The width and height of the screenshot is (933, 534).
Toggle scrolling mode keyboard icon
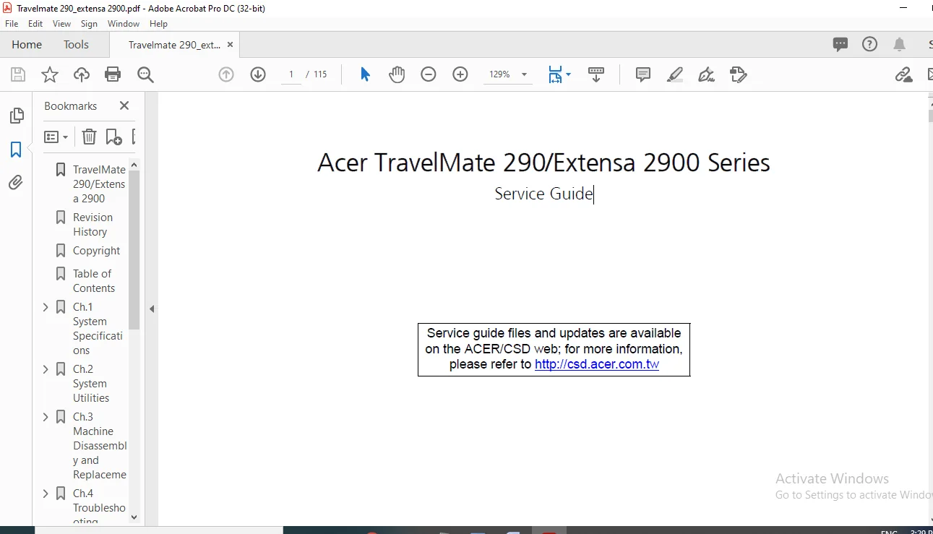pyautogui.click(x=596, y=74)
